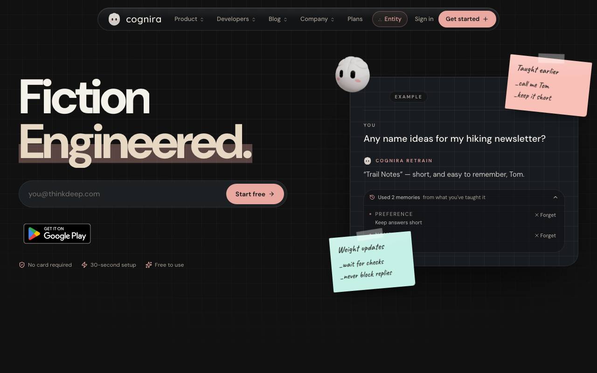The height and width of the screenshot is (373, 597).
Task: Click the Free to use text
Action: pyautogui.click(x=169, y=265)
